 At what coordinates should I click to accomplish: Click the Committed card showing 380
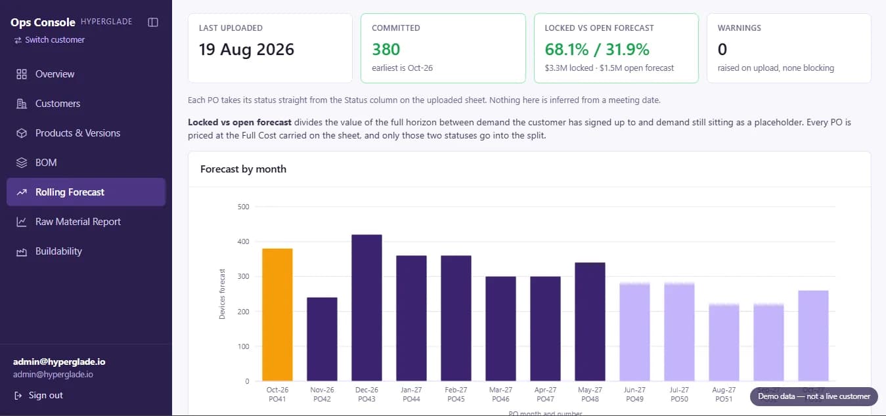[443, 49]
